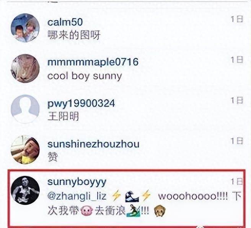
Task: Open sunnyboyyy's black-and-white avatar
Action: tap(25, 190)
